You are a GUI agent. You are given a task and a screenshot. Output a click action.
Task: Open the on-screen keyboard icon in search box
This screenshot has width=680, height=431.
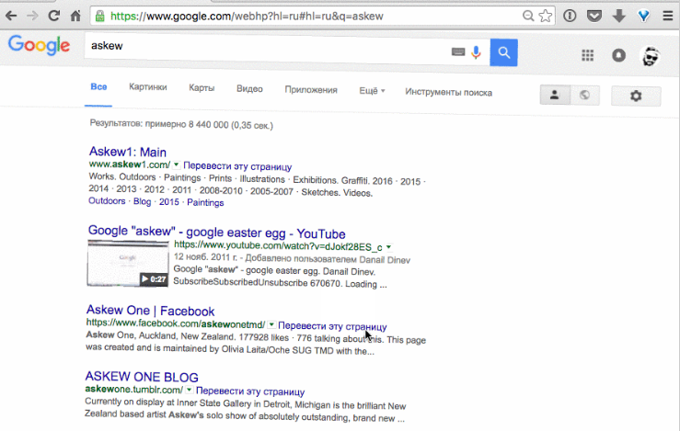pos(458,52)
